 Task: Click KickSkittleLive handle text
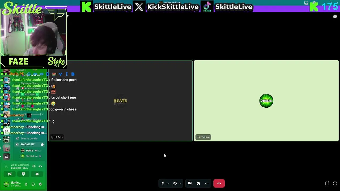173,7
